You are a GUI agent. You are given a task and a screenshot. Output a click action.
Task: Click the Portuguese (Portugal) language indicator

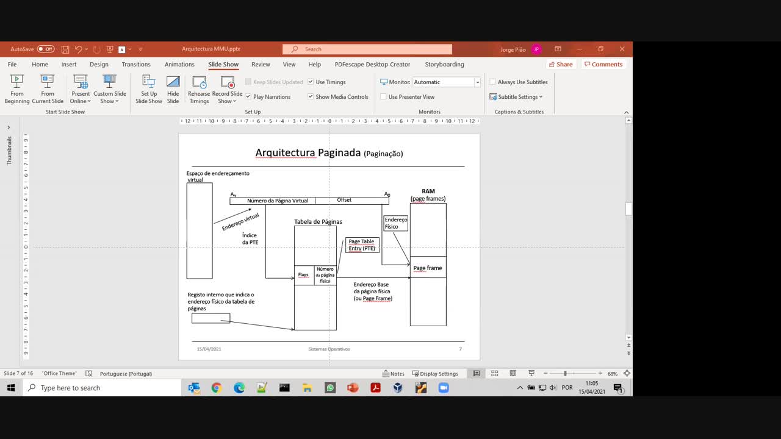(126, 374)
